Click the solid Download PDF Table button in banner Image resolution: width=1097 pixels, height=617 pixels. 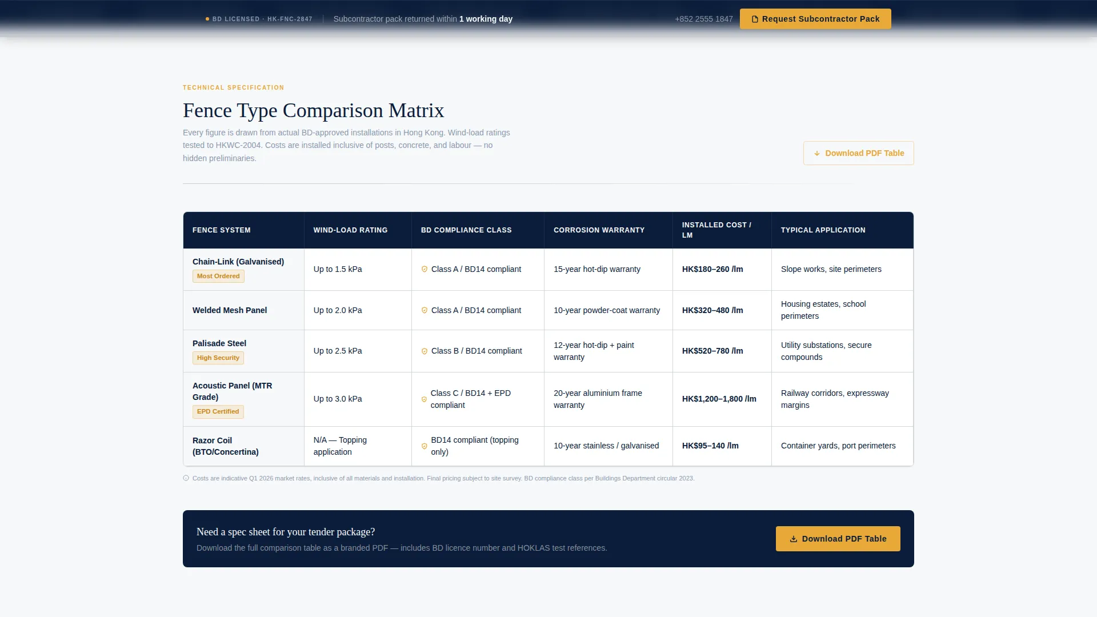pos(838,539)
